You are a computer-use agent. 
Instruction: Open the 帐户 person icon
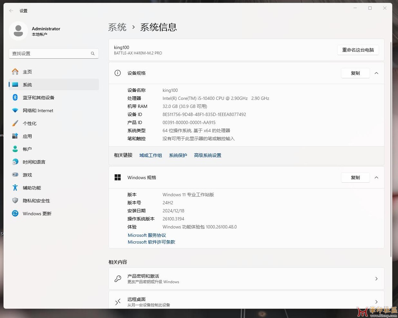(x=15, y=149)
